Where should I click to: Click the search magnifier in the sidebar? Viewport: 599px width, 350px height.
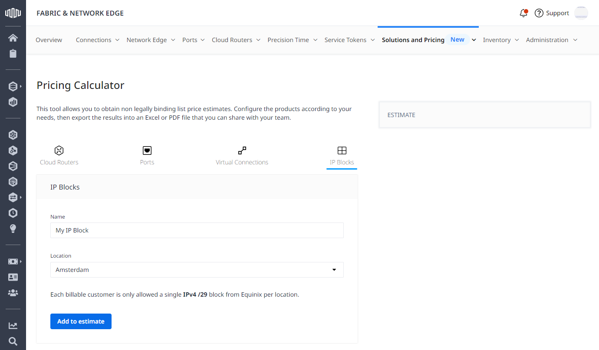point(13,341)
